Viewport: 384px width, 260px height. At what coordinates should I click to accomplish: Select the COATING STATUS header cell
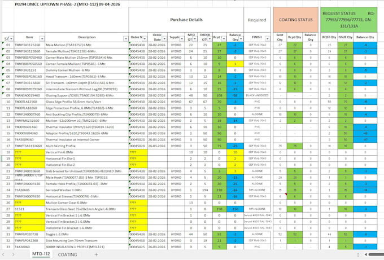tap(295, 20)
